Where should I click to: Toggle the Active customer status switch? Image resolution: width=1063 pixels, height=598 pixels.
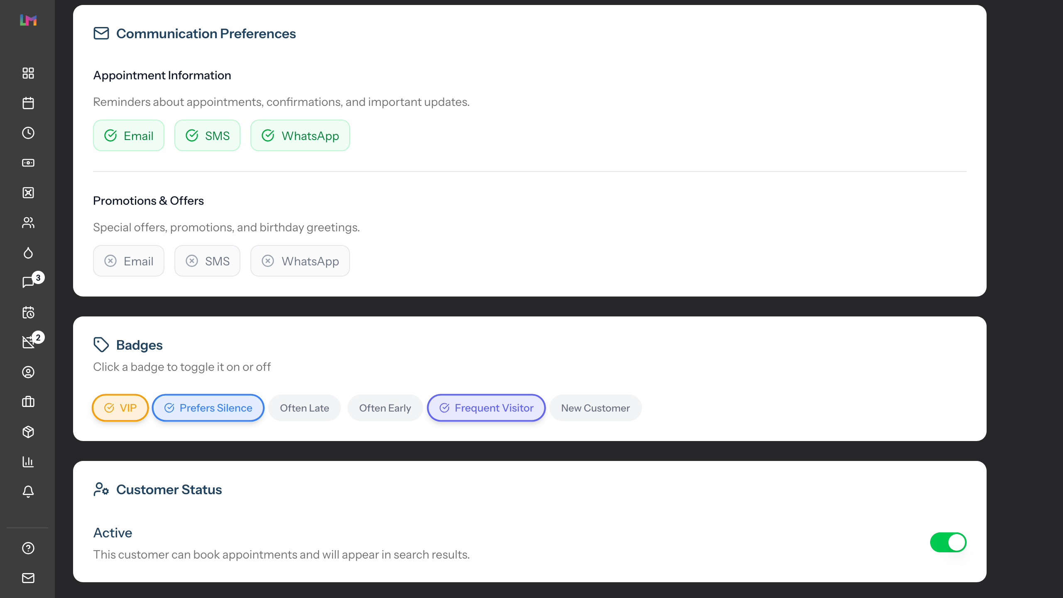[948, 542]
